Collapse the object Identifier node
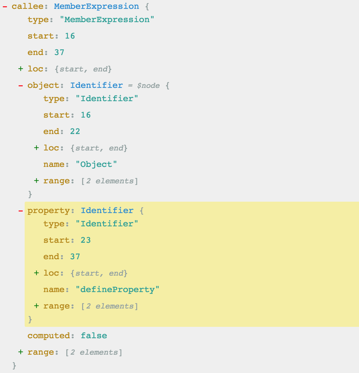Image resolution: width=359 pixels, height=373 pixels. point(21,86)
